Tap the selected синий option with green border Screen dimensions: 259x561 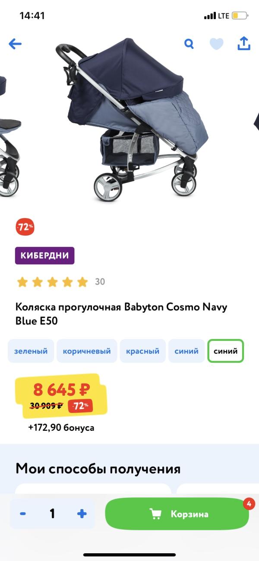(226, 351)
